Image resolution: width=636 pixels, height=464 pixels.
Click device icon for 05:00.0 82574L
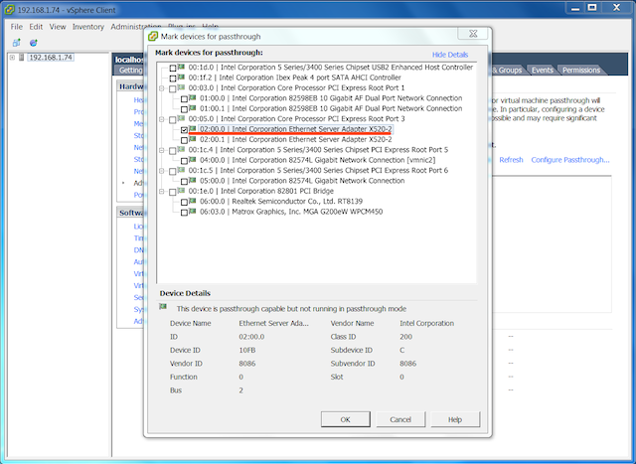click(x=192, y=180)
